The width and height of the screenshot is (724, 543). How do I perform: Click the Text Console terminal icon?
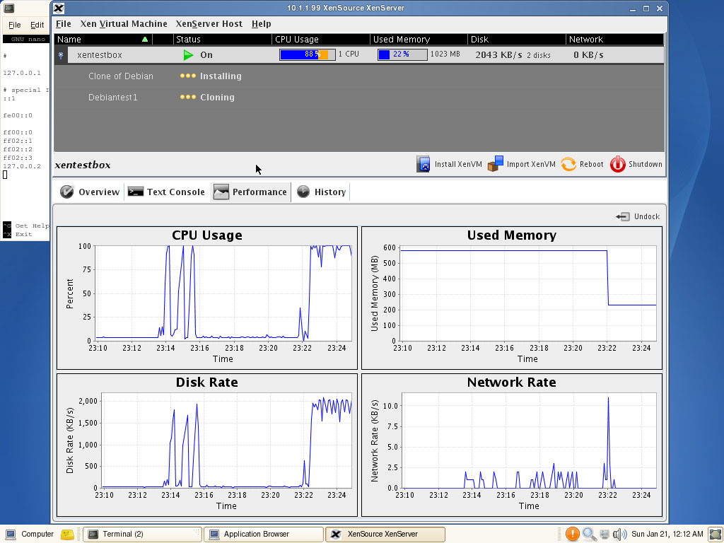click(135, 192)
